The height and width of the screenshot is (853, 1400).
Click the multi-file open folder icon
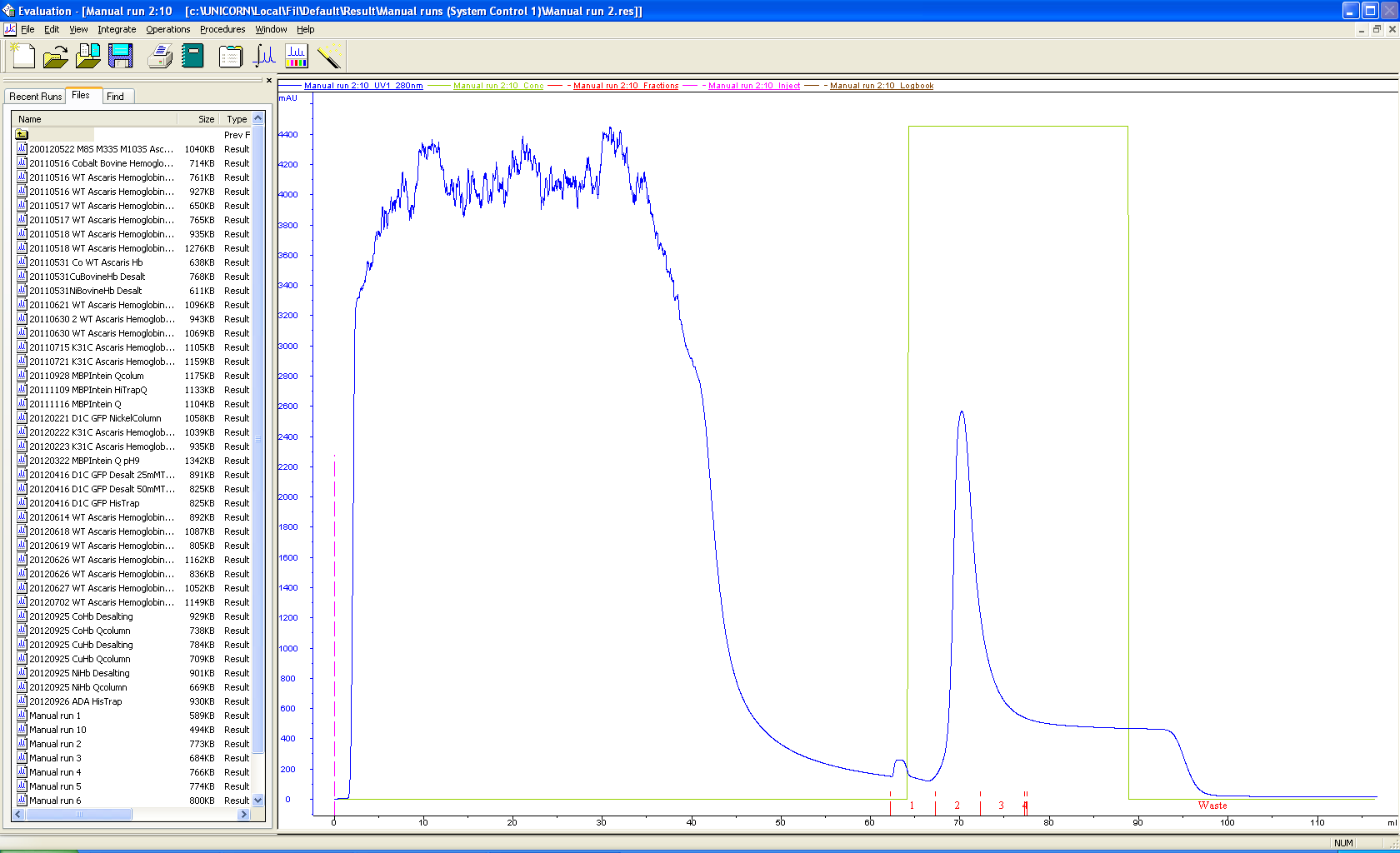[x=87, y=56]
